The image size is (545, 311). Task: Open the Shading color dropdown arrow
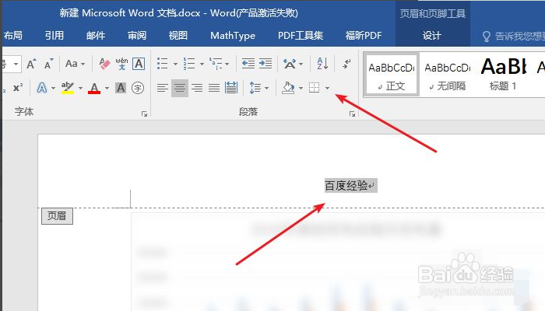tap(301, 88)
